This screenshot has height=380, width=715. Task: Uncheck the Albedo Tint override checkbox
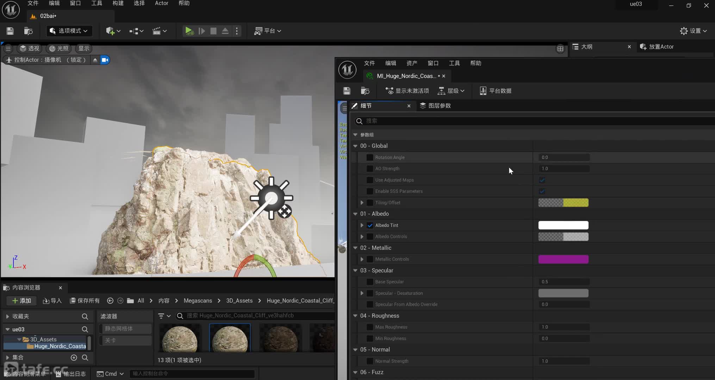click(370, 225)
